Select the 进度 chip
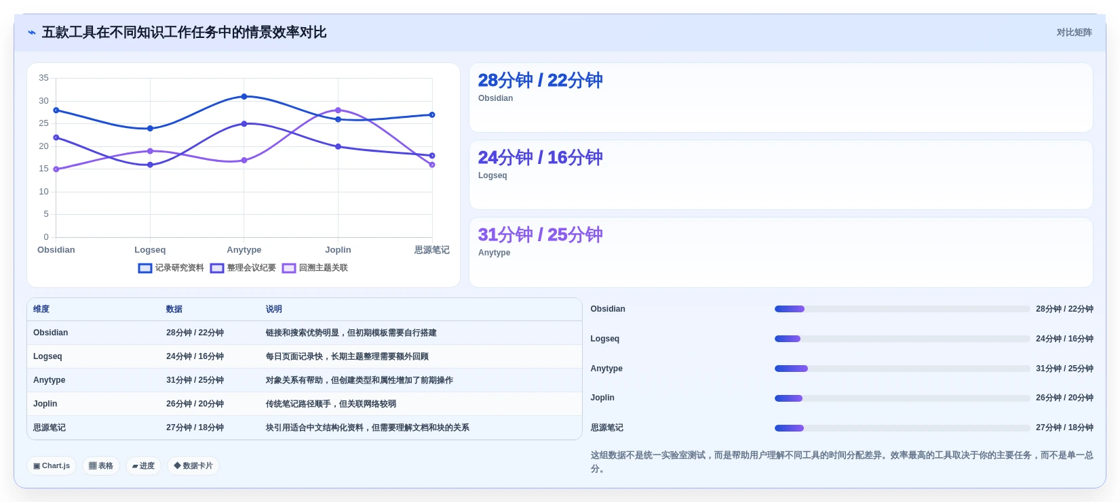1120x502 pixels. point(143,466)
